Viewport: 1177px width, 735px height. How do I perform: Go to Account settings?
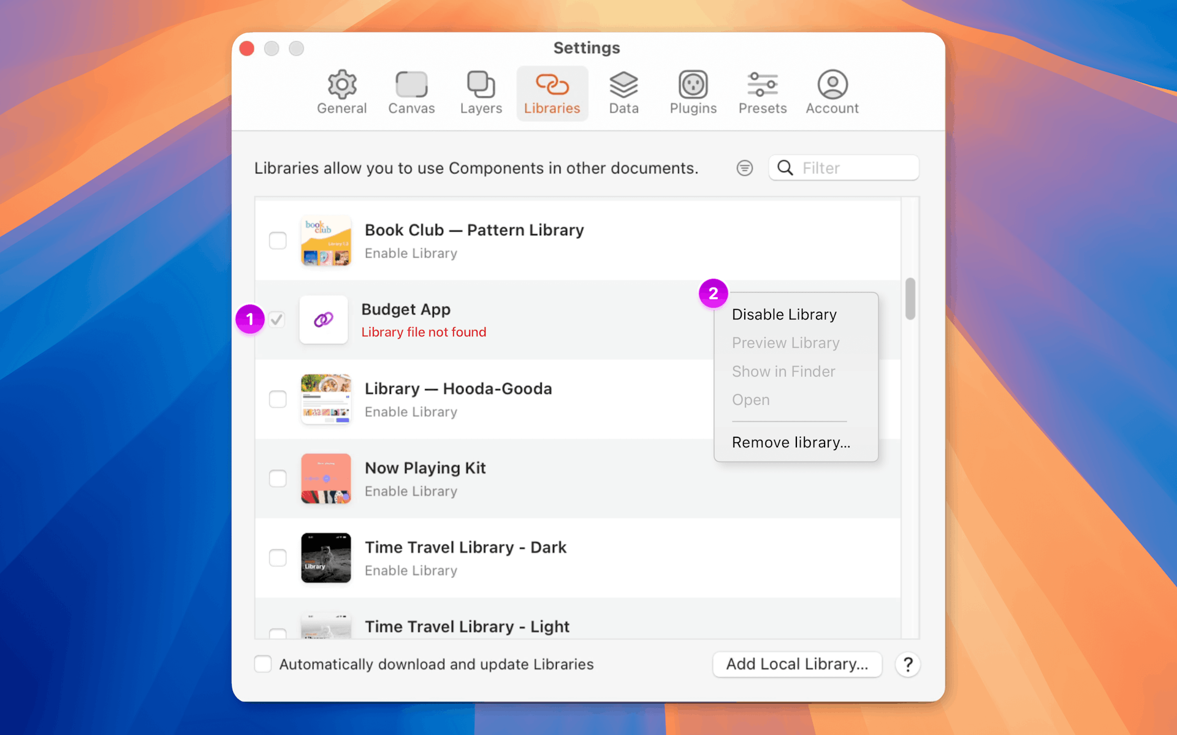(832, 92)
